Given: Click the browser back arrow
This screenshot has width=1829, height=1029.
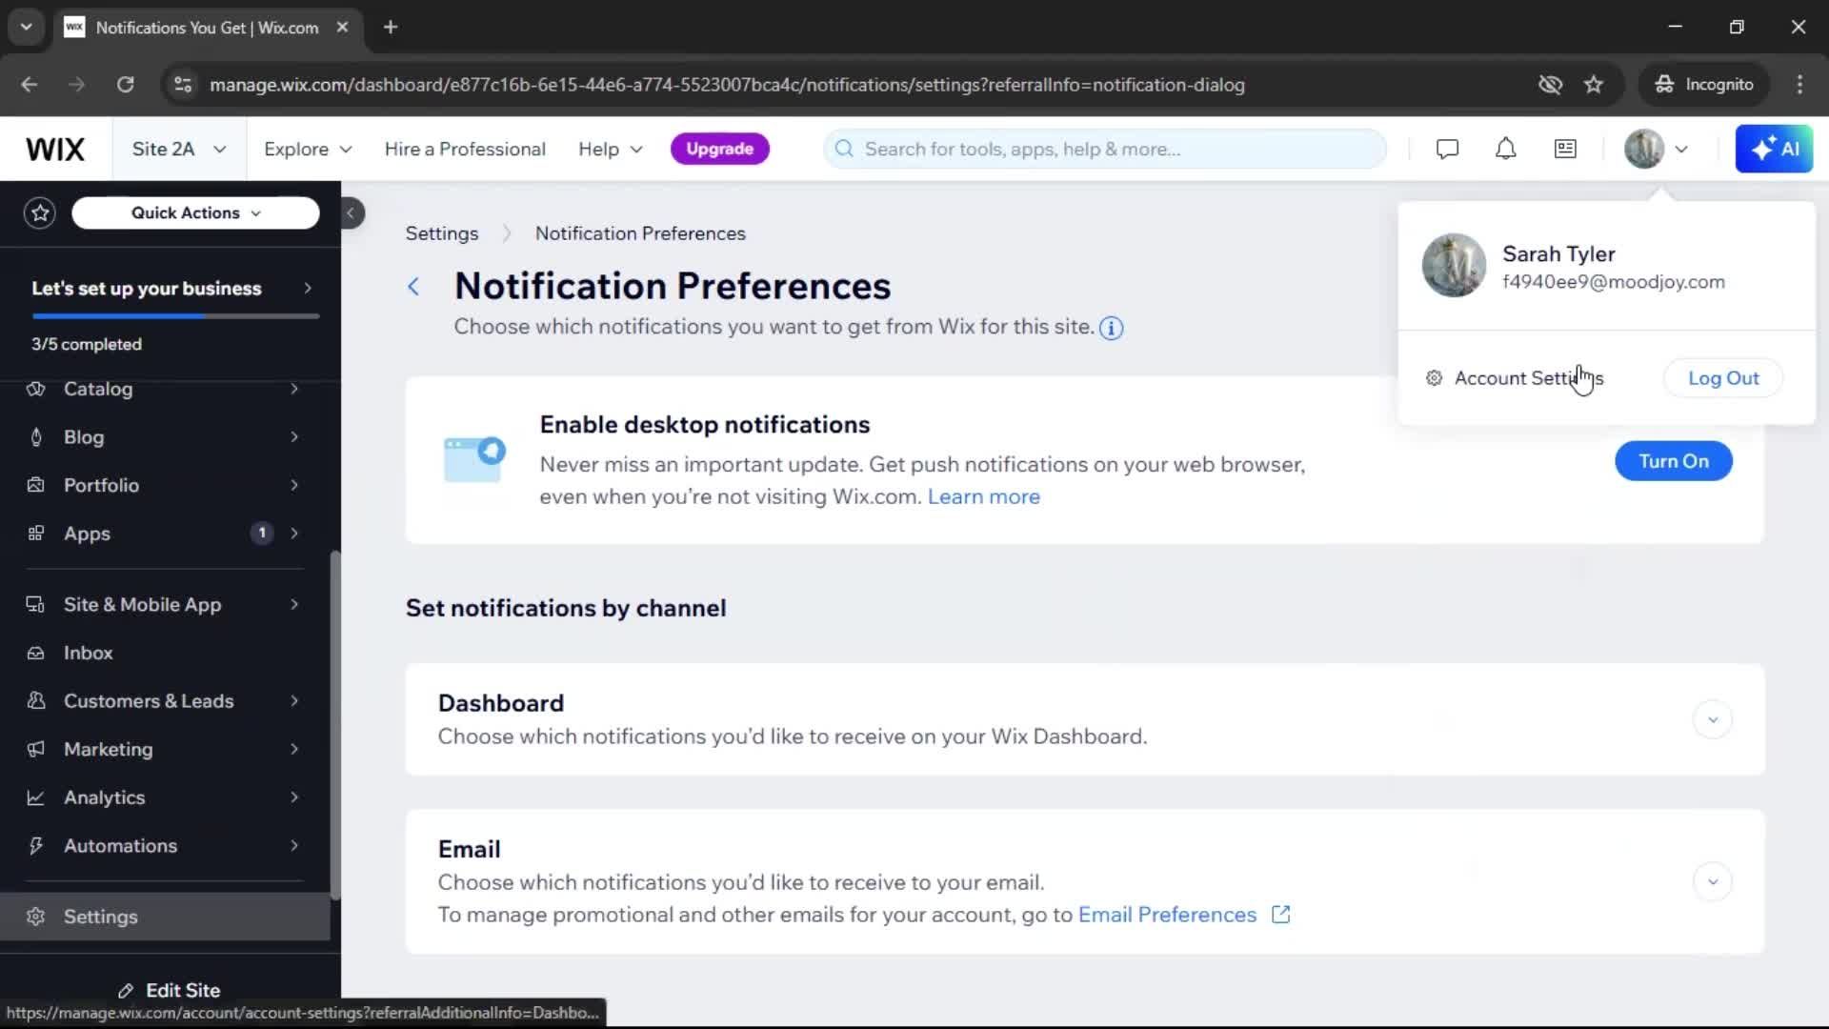Looking at the screenshot, I should tap(30, 85).
